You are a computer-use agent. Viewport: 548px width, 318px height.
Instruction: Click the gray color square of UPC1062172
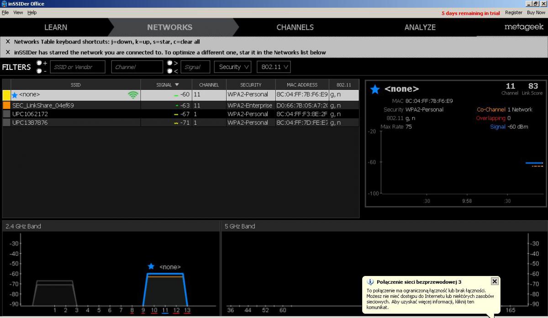point(6,114)
